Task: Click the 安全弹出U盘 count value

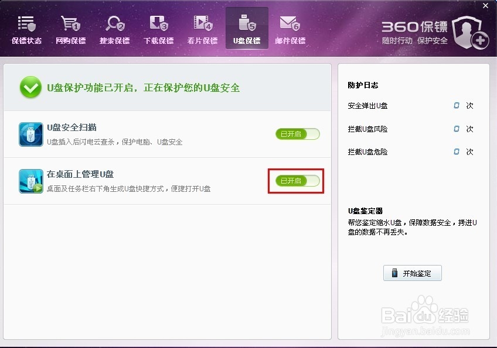Action: (457, 105)
